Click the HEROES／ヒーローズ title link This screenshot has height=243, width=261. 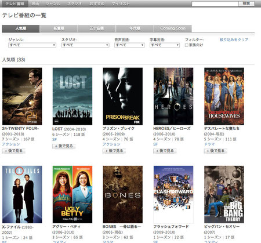[x=172, y=129]
